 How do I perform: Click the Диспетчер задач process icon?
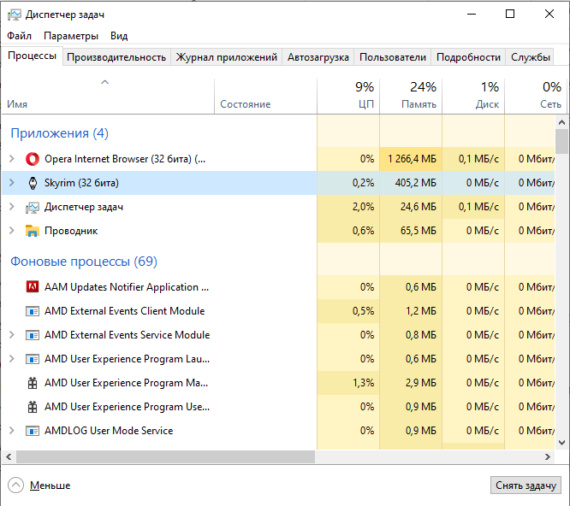point(33,207)
